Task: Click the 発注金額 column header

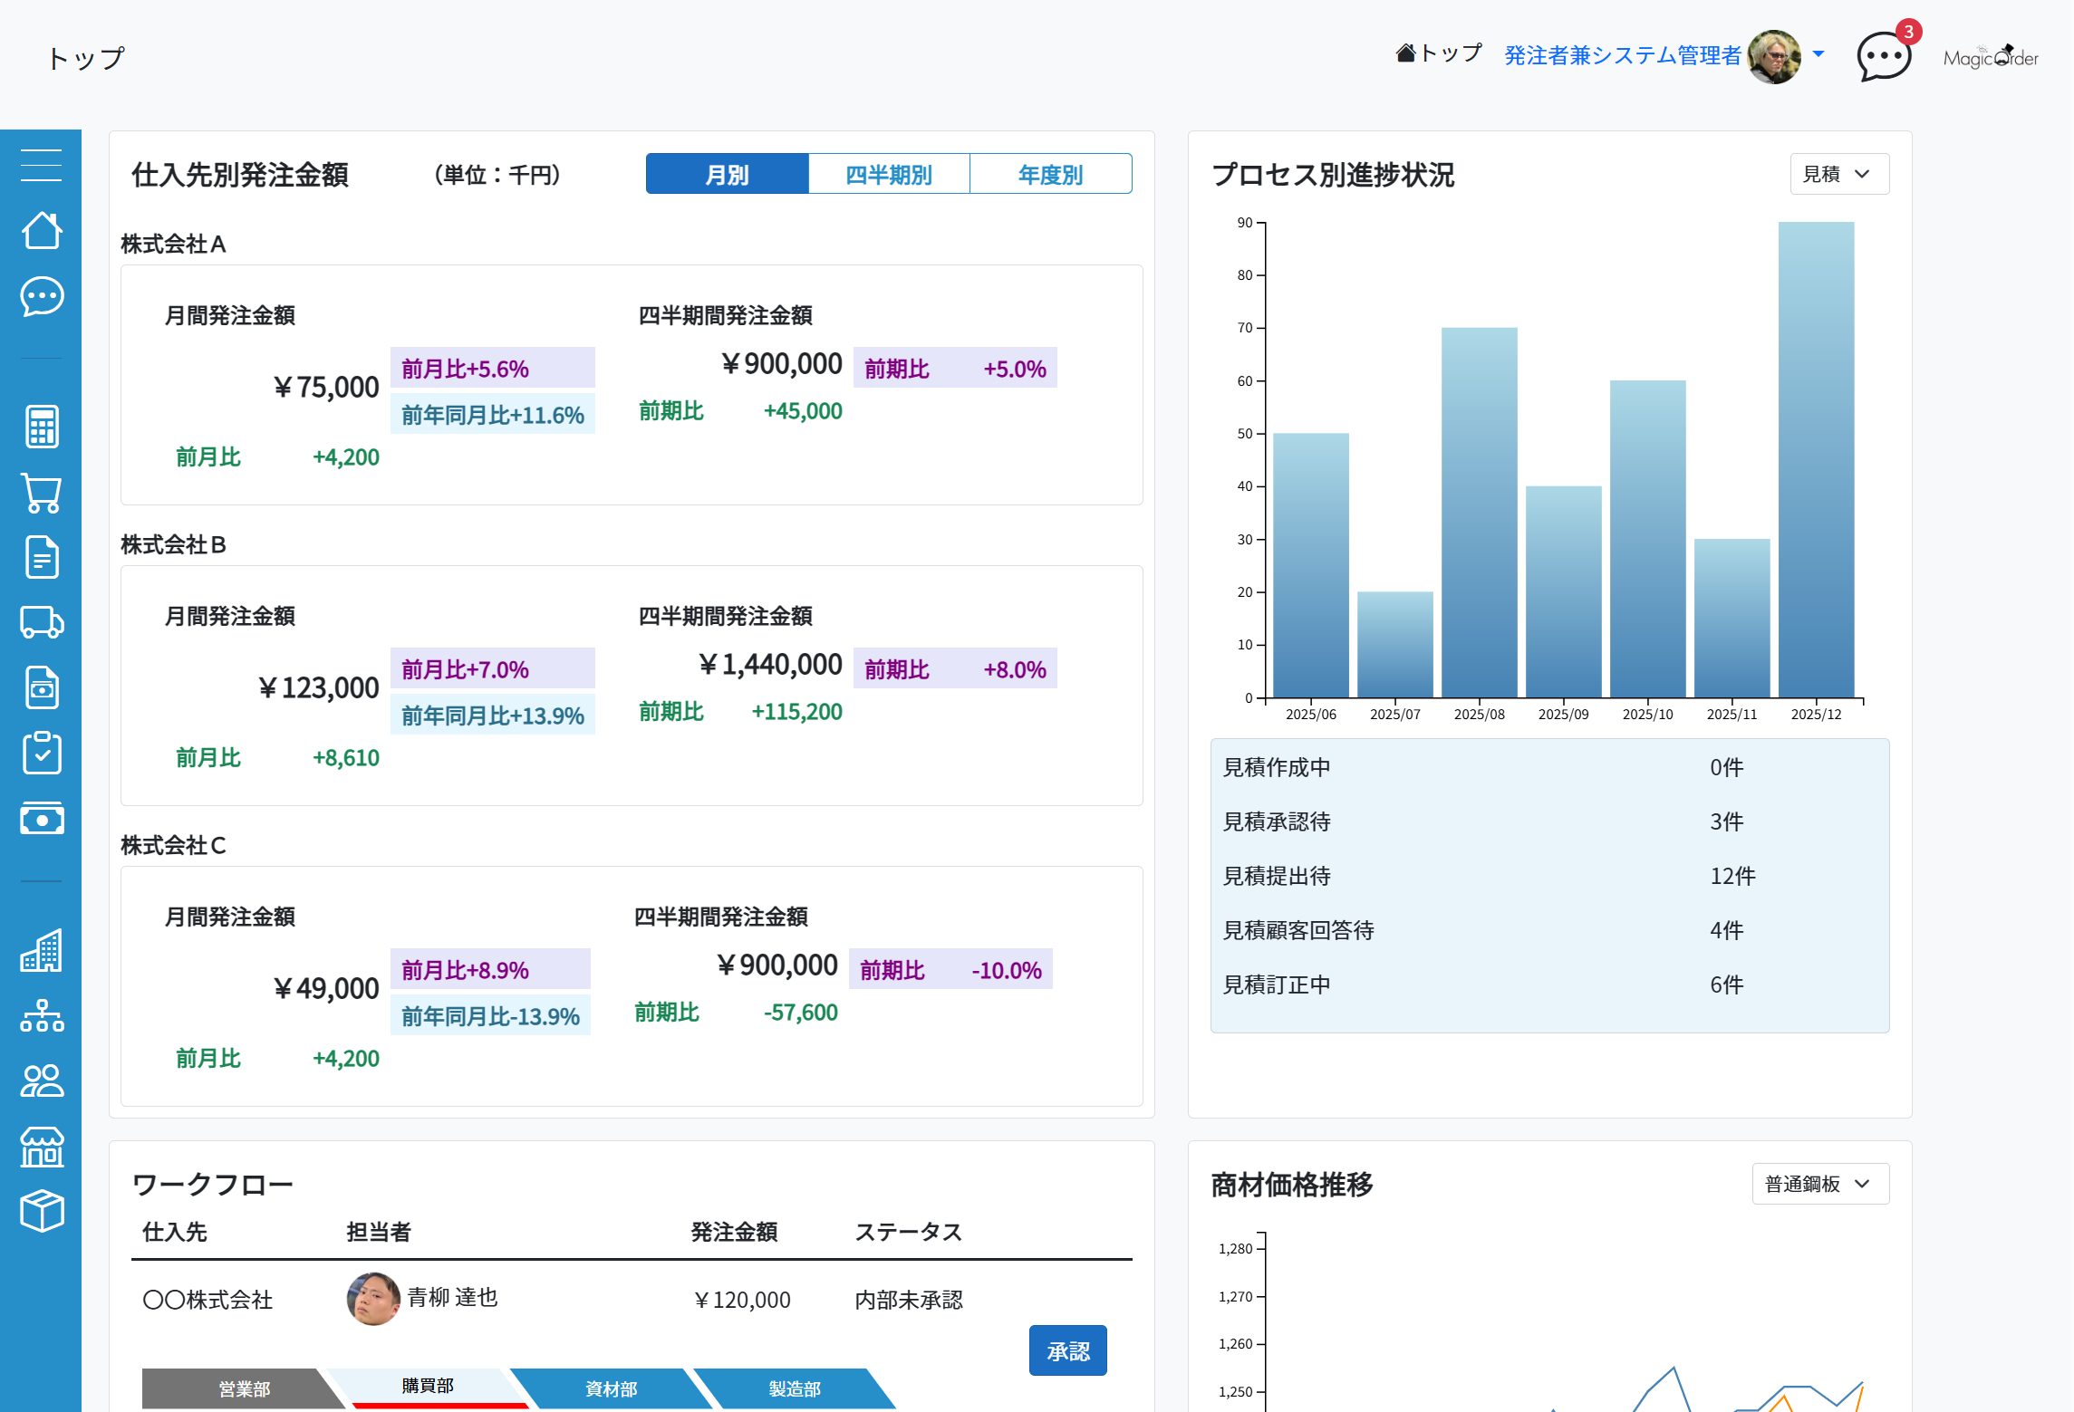Action: pyautogui.click(x=734, y=1231)
